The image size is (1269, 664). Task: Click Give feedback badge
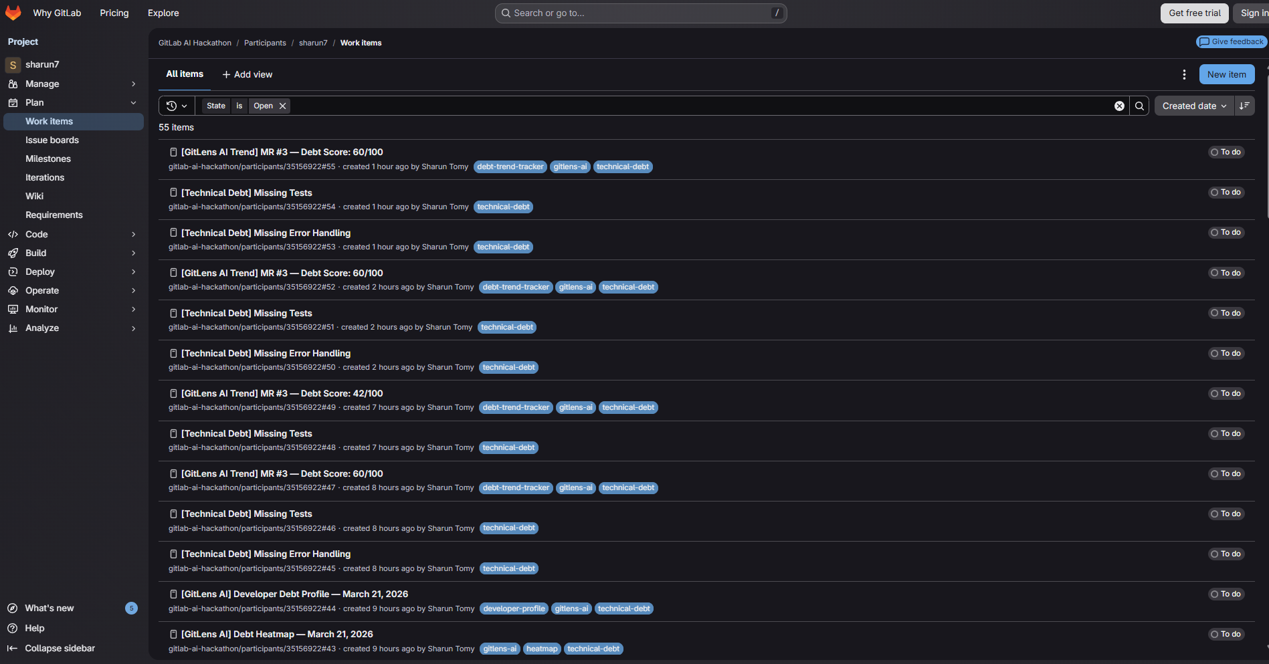click(x=1232, y=41)
